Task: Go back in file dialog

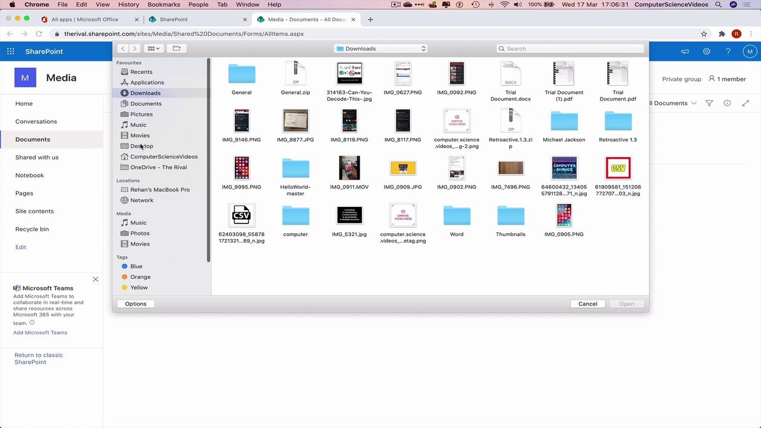Action: coord(122,48)
